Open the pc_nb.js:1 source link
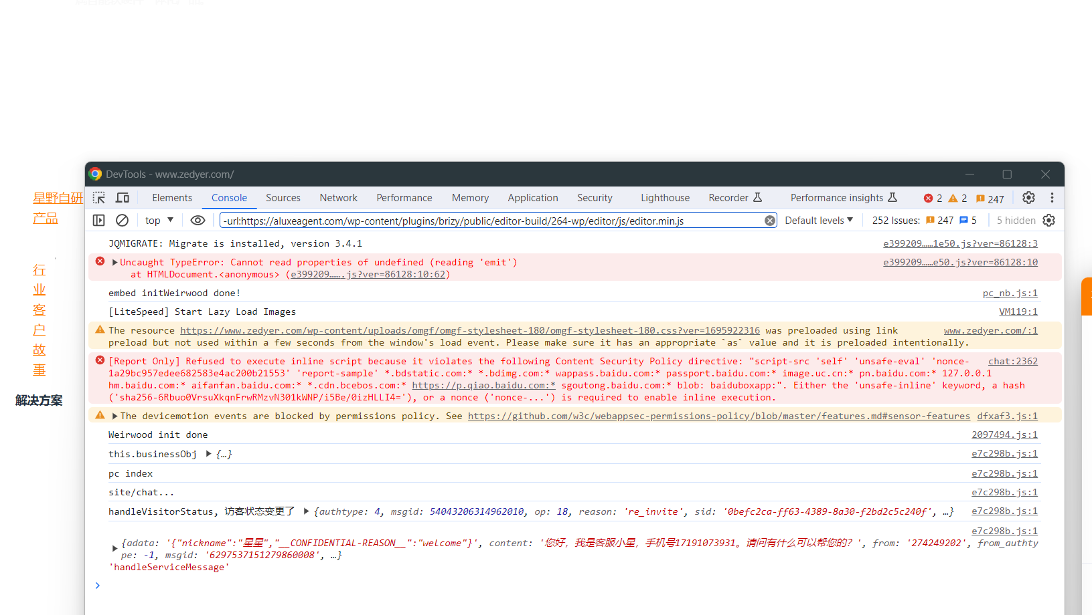The width and height of the screenshot is (1092, 615). point(1010,293)
